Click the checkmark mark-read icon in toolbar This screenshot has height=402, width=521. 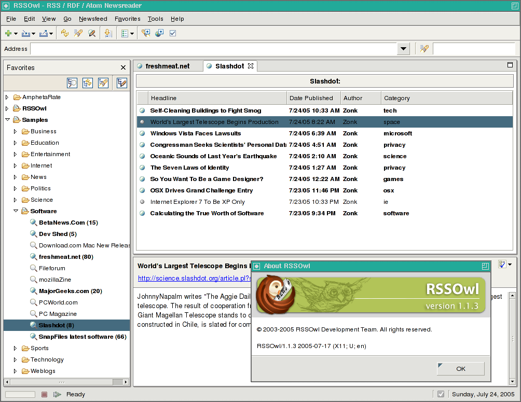pyautogui.click(x=173, y=33)
